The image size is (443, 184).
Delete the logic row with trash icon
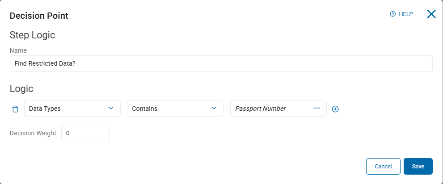(15, 109)
